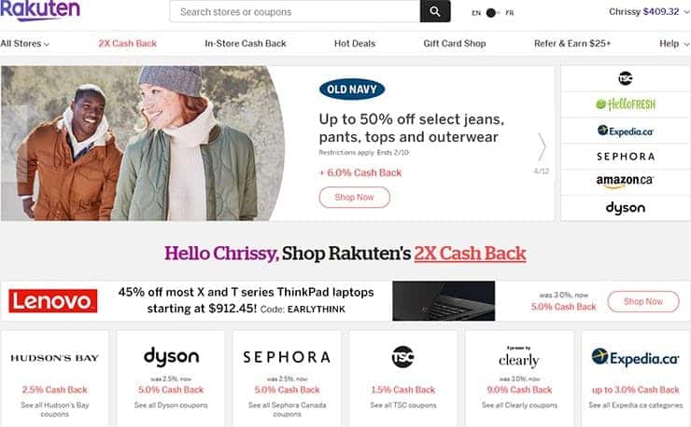Expand the All Stores dropdown
The height and width of the screenshot is (427, 691).
coord(24,44)
